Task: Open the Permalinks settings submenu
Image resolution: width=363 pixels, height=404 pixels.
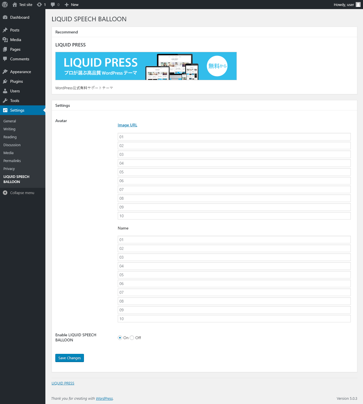Action: tap(12, 161)
